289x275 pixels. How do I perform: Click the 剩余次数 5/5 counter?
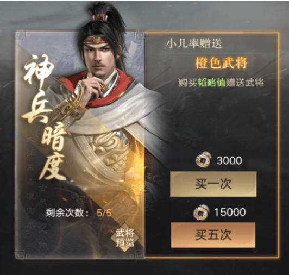tap(79, 213)
